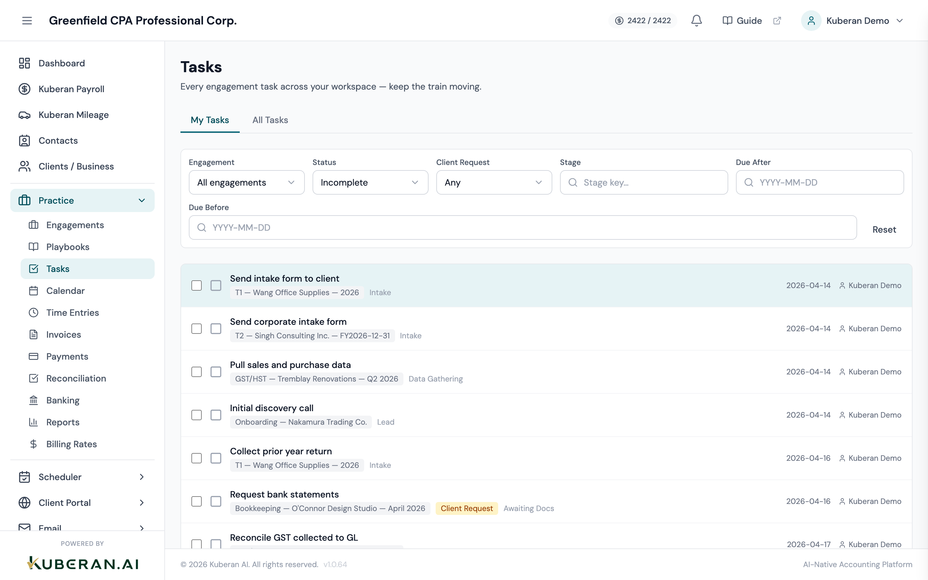Tick first checkbox for Pull sales and purchase data
The width and height of the screenshot is (928, 580).
[196, 372]
